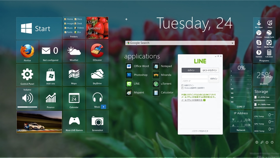Open the DLs folder shortcut
Image resolution: width=280 pixels, height=158 pixels.
[78, 32]
